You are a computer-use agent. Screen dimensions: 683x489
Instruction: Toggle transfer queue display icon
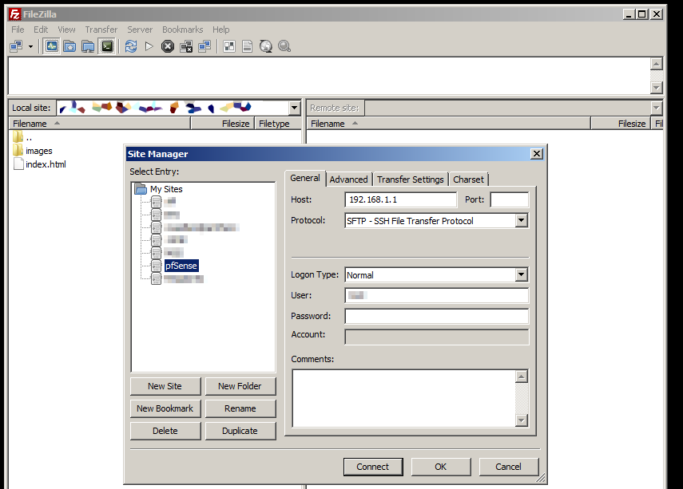tap(107, 46)
